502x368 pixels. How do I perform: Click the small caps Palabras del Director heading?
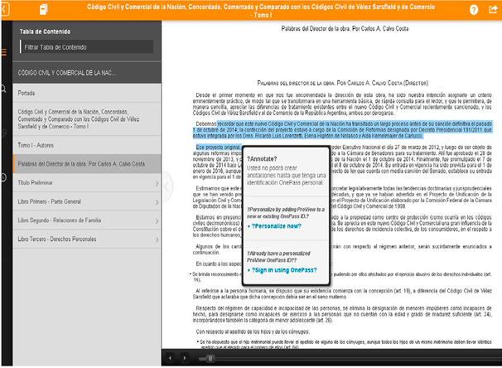343,83
